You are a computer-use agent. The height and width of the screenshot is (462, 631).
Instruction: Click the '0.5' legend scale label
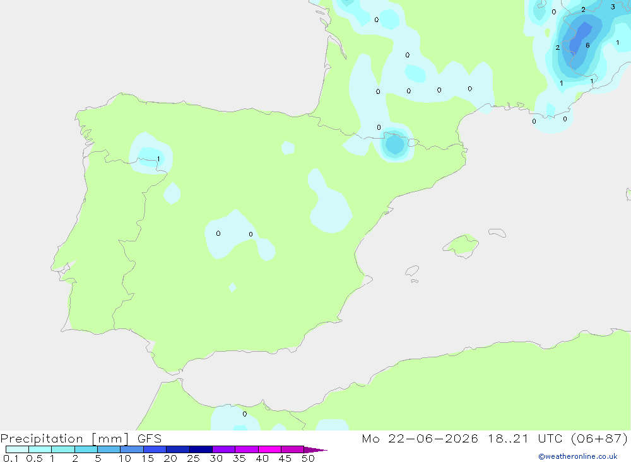coord(34,458)
